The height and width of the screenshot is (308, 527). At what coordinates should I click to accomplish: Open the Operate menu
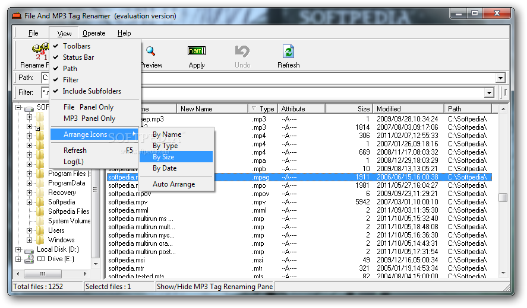94,33
